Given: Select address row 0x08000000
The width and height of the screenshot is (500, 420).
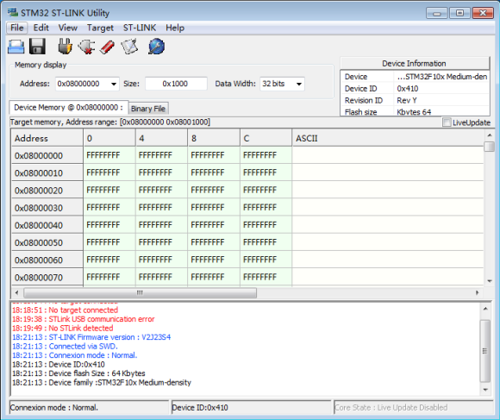Looking at the screenshot, I should pyautogui.click(x=47, y=155).
